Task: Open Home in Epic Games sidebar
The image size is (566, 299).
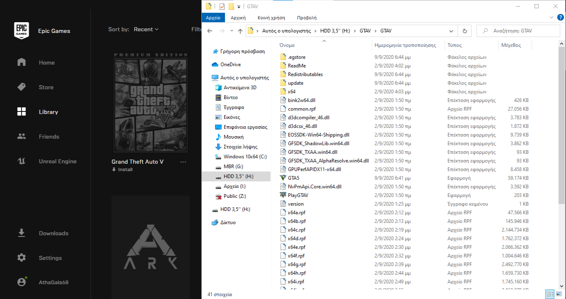Action: pyautogui.click(x=47, y=63)
